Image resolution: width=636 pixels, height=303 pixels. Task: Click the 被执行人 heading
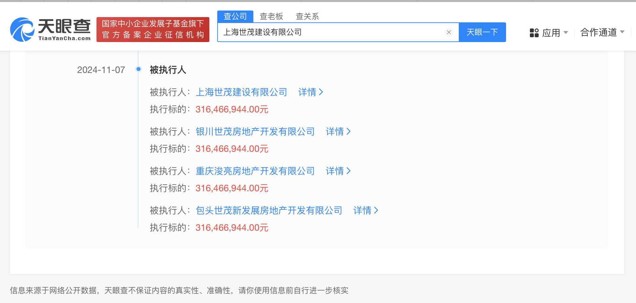click(x=168, y=70)
